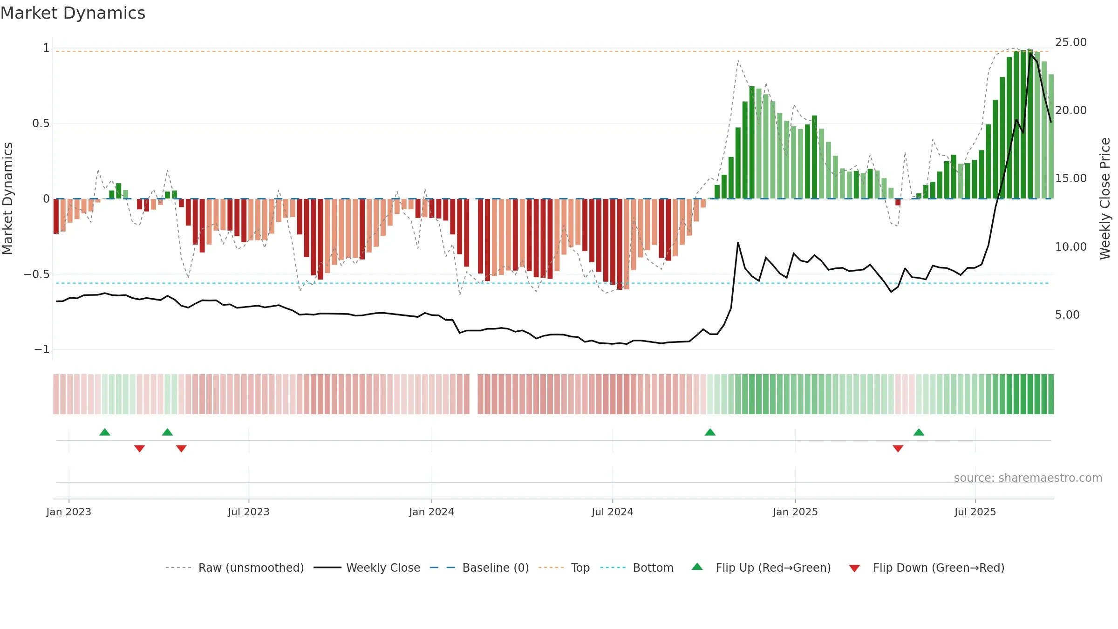Screen dimensions: 1118x629
Task: Click the Jan 2025 x-axis label
Action: coord(795,512)
